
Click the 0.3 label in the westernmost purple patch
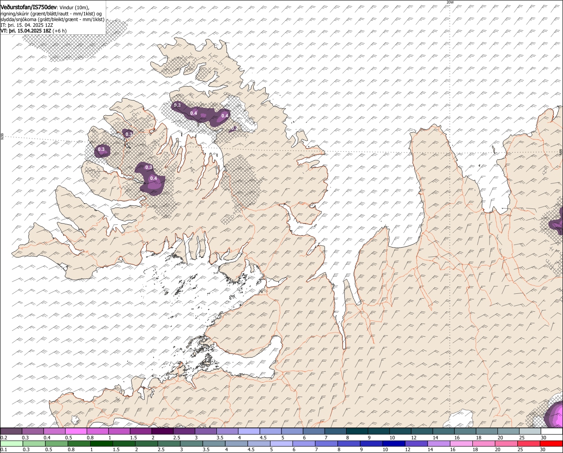coord(101,150)
